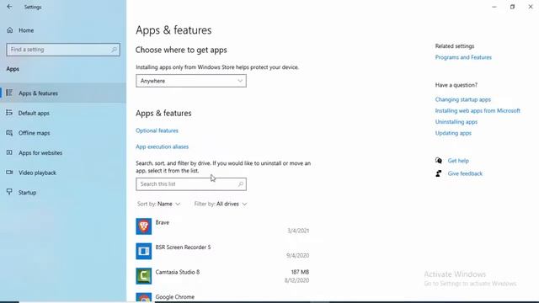Minimize the Settings window
The image size is (539, 303).
point(494,7)
